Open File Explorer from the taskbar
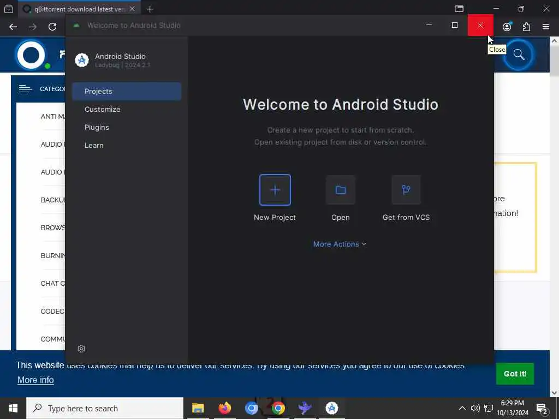The height and width of the screenshot is (419, 559). [x=198, y=408]
